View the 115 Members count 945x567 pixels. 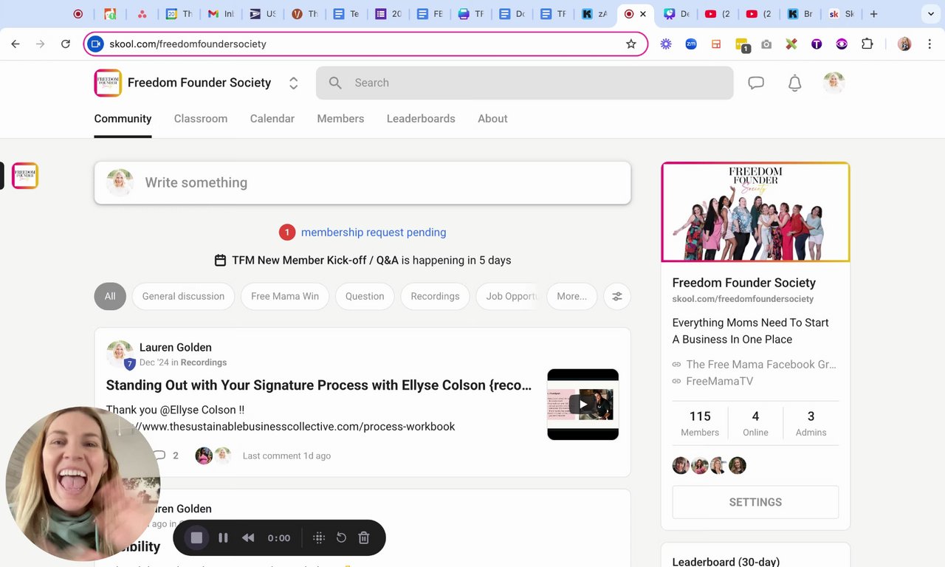click(x=700, y=423)
